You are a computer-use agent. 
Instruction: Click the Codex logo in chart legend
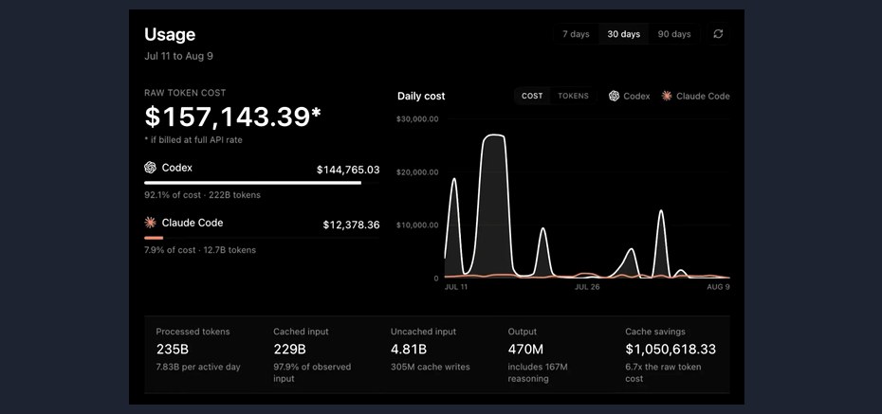coord(614,96)
